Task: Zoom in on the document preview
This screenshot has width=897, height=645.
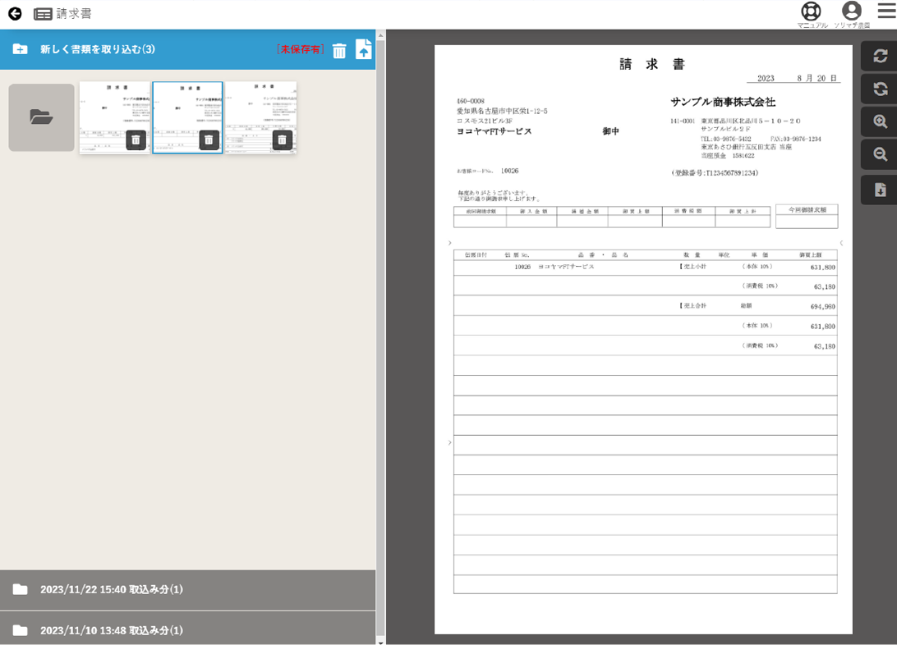Action: (880, 121)
